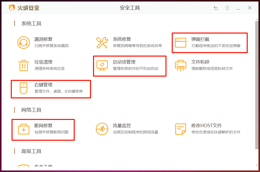Open the 弹窗拦截 popup blocker icon
The height and width of the screenshot is (172, 260).
181,43
